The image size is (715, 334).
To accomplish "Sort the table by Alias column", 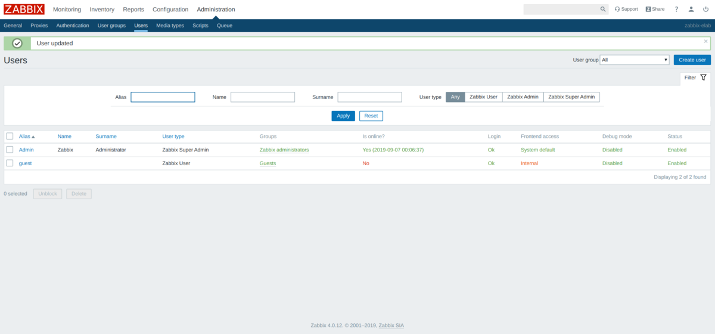I will (27, 137).
